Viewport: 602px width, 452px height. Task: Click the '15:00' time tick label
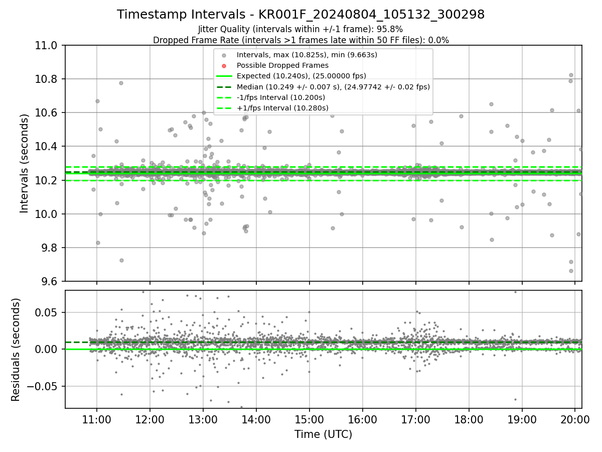(x=310, y=419)
